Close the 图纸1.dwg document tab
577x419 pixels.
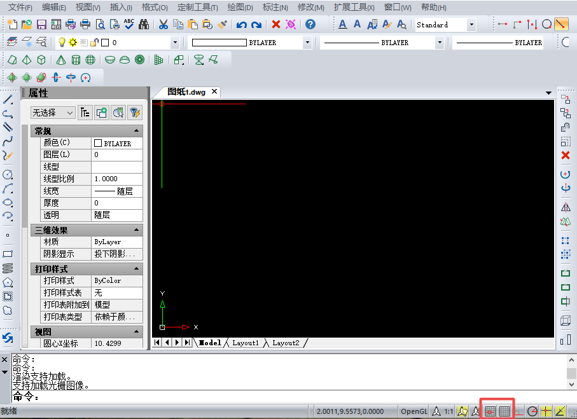coord(214,92)
